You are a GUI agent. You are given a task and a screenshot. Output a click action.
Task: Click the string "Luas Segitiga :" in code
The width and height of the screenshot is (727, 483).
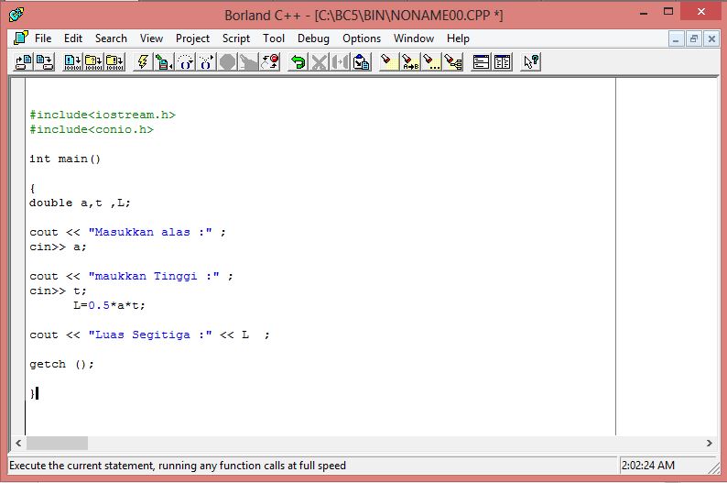click(150, 335)
